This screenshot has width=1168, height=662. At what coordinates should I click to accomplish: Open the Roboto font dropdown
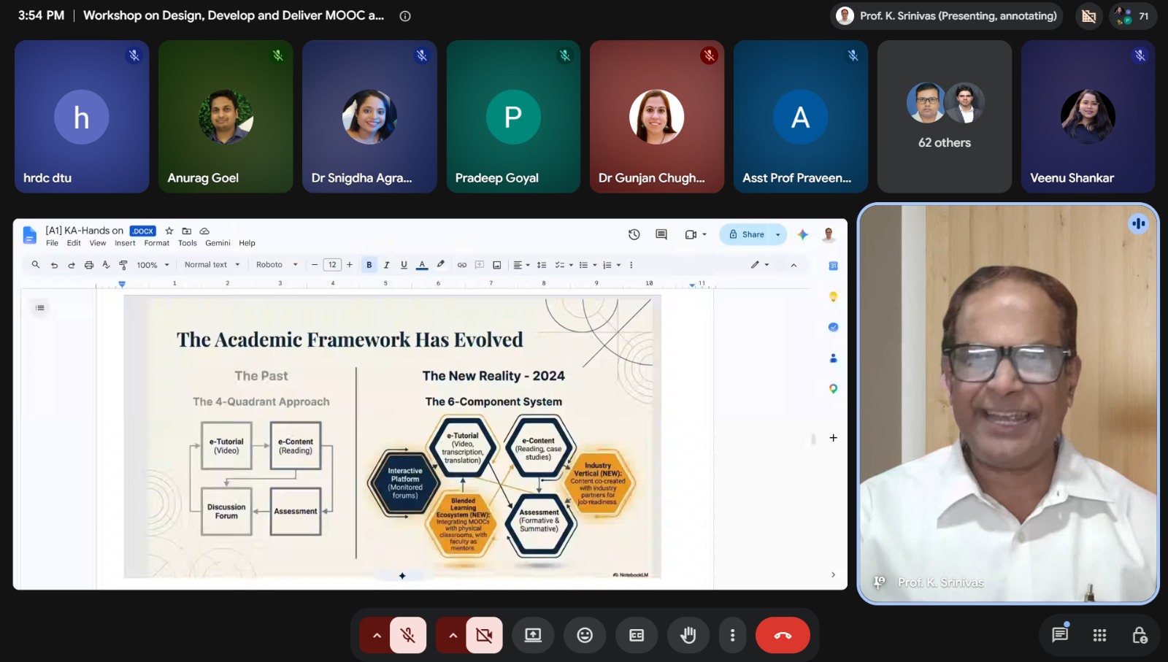277,265
